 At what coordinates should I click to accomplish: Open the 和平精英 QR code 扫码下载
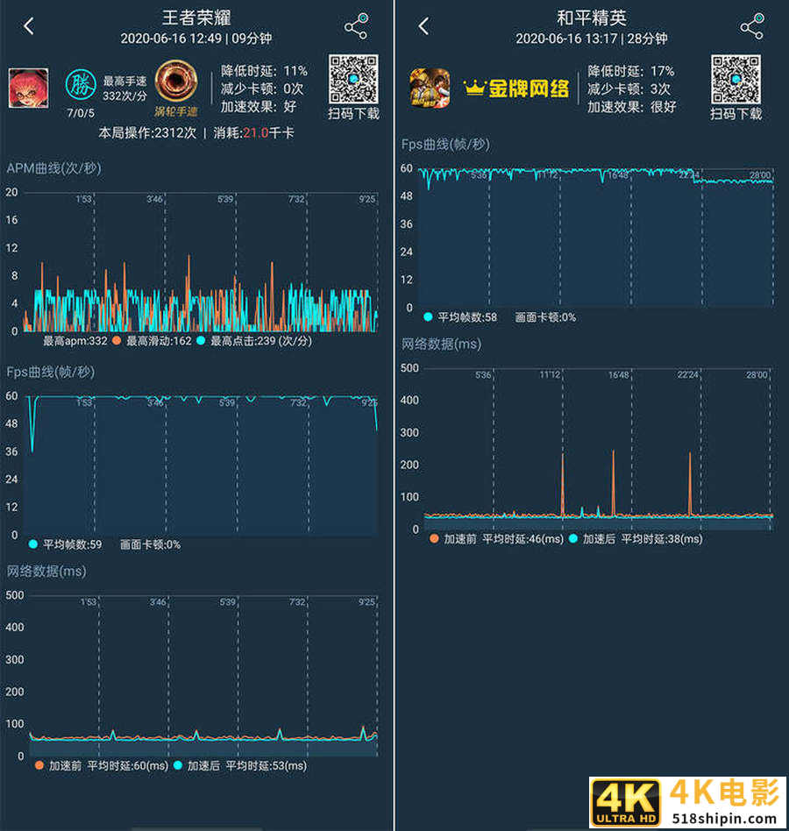[736, 79]
